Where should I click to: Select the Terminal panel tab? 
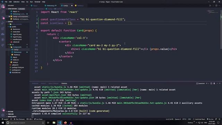tap(64, 83)
